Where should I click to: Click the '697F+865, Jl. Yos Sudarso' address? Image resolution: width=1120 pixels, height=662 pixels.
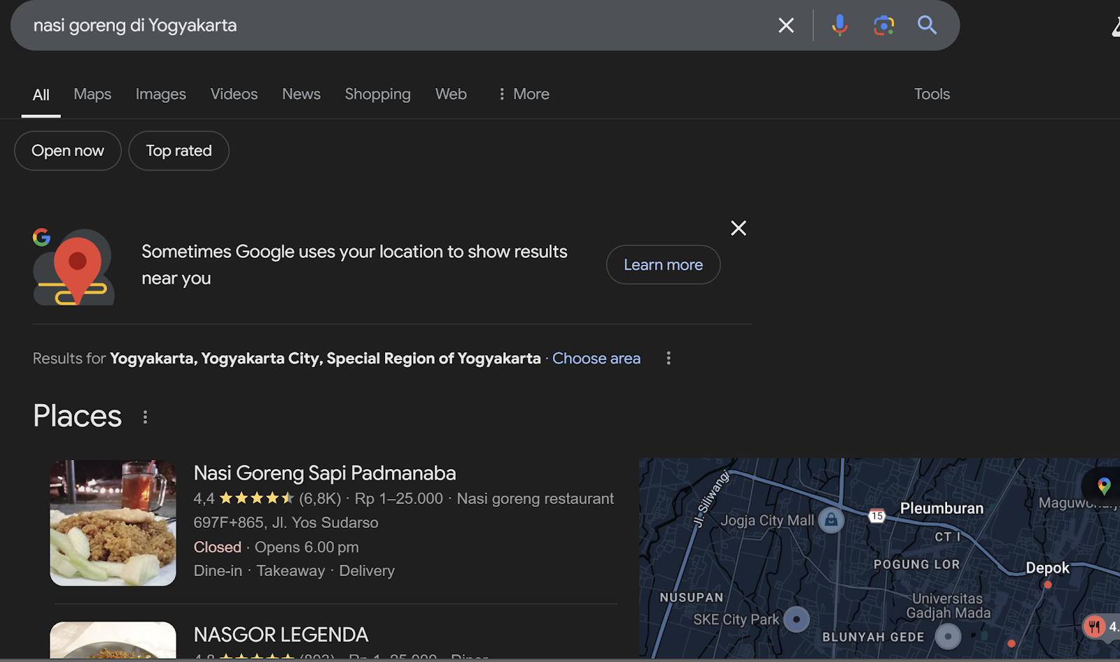[x=286, y=522]
